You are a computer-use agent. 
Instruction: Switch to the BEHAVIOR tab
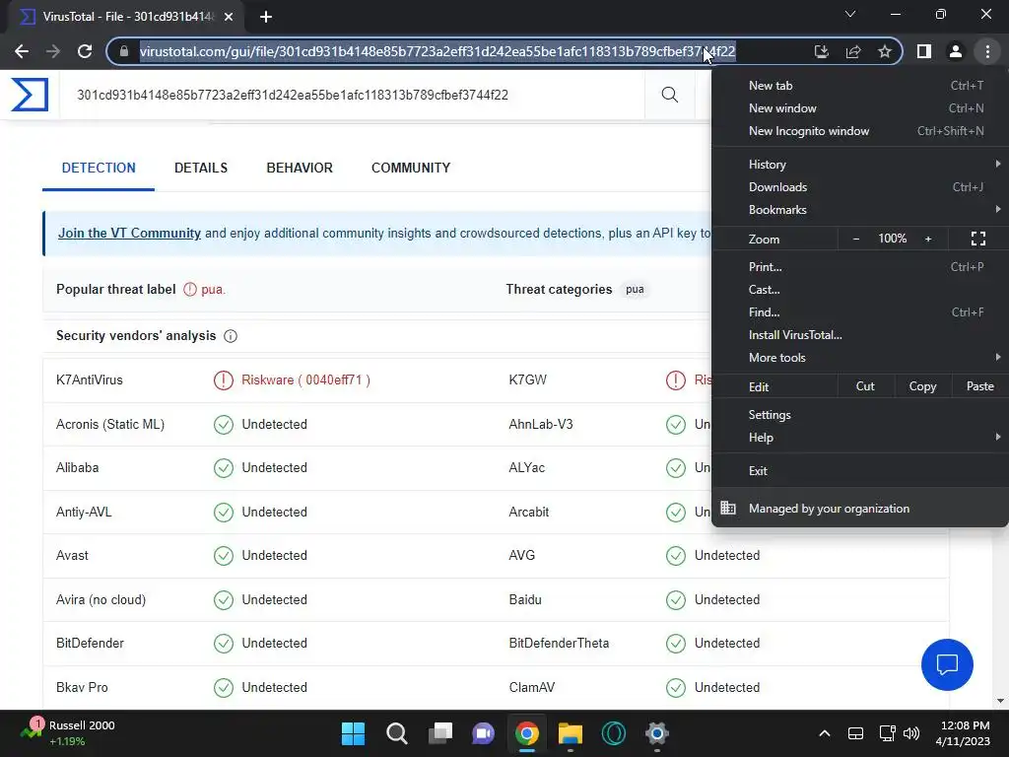pyautogui.click(x=300, y=168)
